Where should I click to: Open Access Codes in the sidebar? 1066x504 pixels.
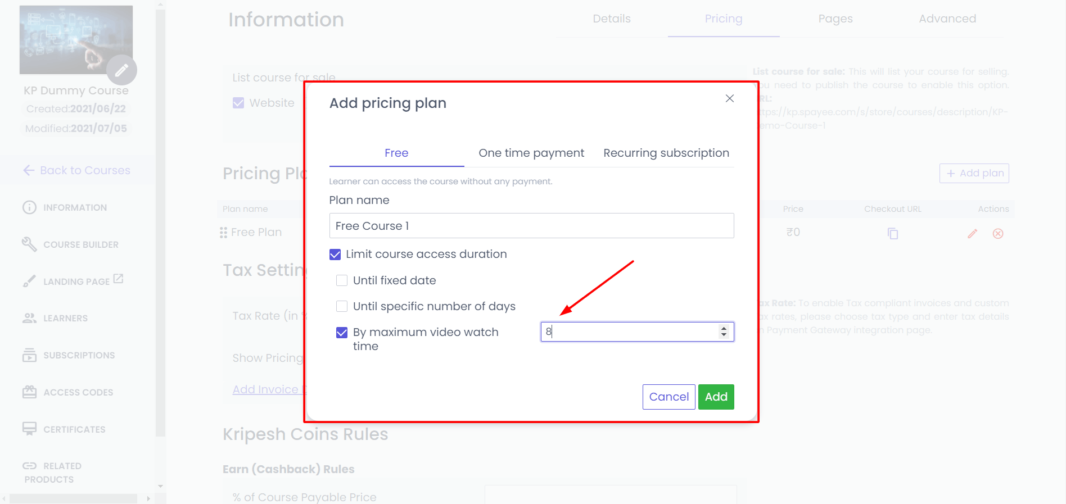click(x=78, y=392)
